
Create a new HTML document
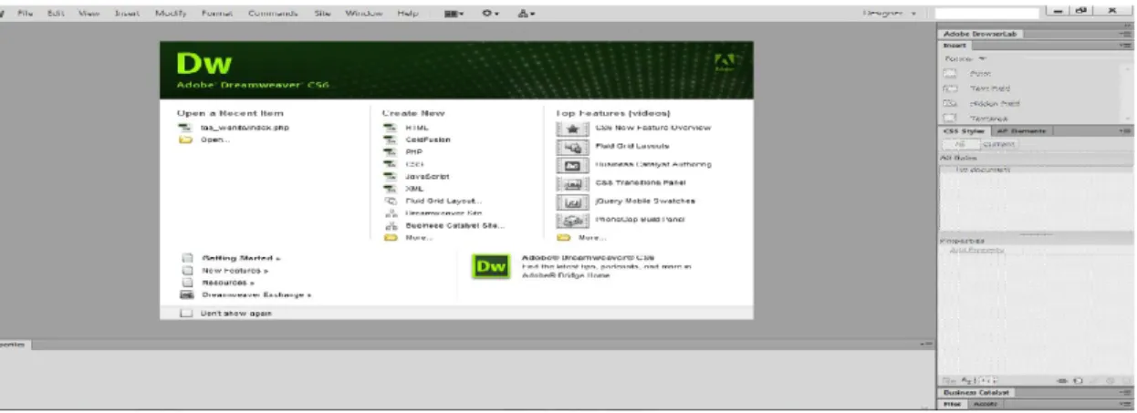pyautogui.click(x=416, y=128)
